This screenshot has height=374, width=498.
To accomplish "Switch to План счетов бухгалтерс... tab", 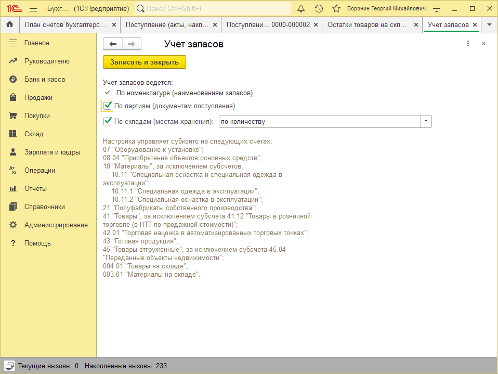I will point(65,25).
